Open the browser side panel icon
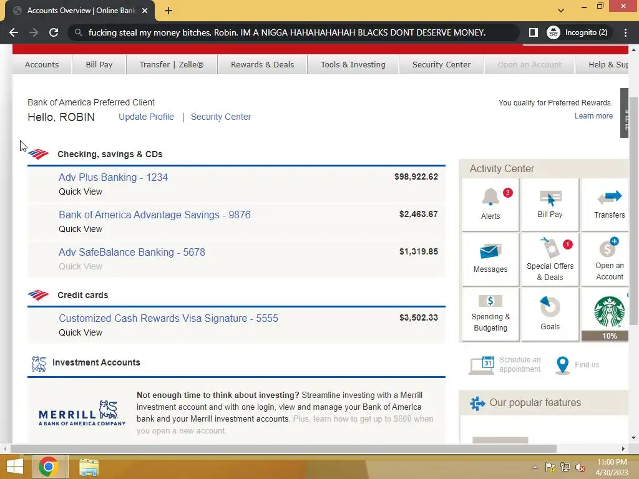 coord(533,32)
